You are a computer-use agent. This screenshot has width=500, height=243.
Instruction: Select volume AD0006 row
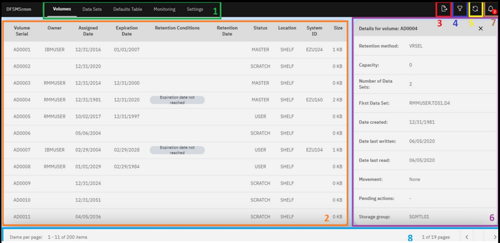[x=175, y=133]
